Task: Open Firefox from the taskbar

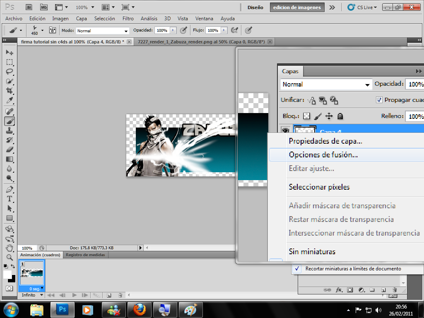Action: tap(140, 310)
